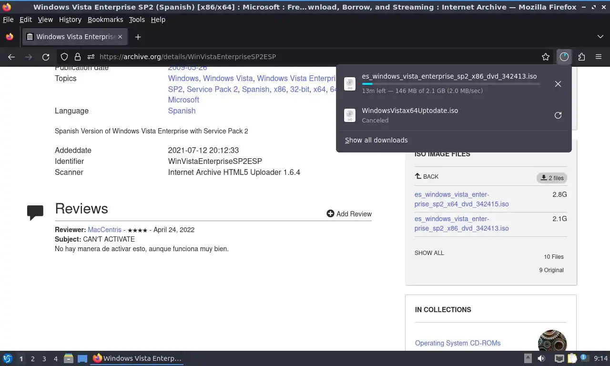
Task: Open reviewer MacCentris profile link
Action: (x=104, y=230)
